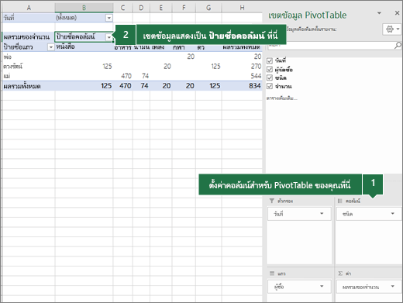Select value 20 in พ่อ row column F
Viewport: 403px width, 303px height.
coord(184,57)
